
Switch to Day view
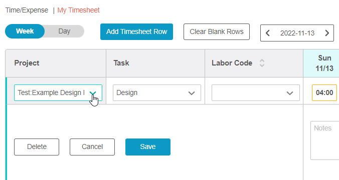[64, 31]
